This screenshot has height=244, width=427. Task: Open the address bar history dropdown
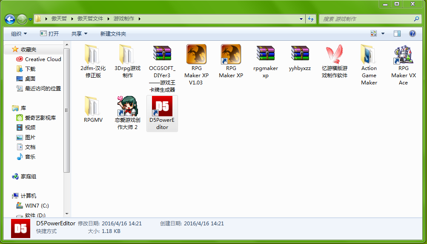301,19
